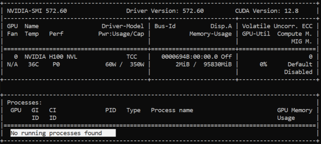Click the P0 performance state value

[56, 64]
